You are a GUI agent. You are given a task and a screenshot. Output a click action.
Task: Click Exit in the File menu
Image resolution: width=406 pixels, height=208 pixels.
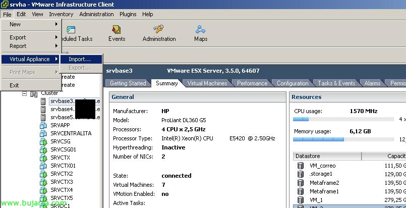click(x=31, y=85)
